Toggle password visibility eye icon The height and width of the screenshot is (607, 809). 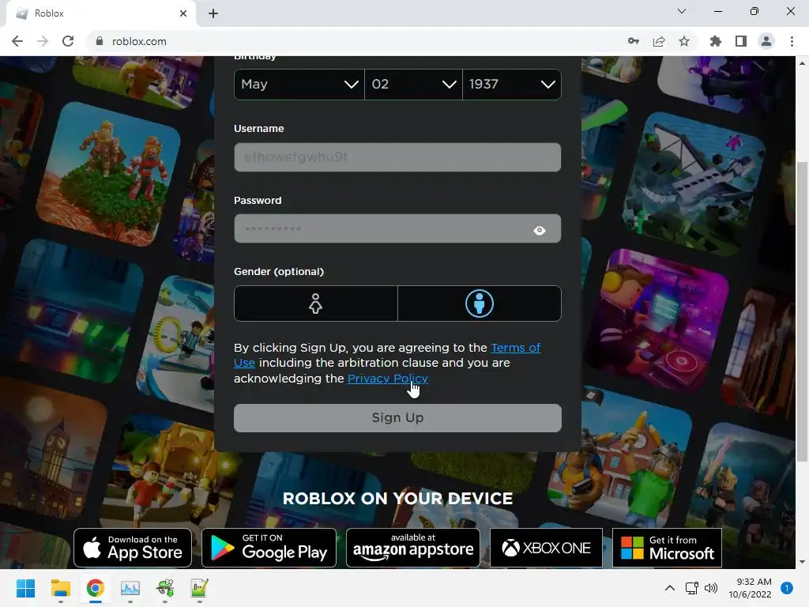tap(539, 230)
